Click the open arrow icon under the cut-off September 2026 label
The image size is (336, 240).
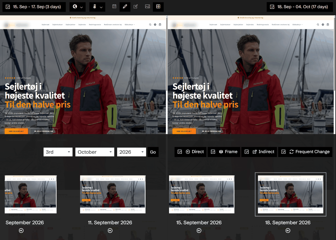click(21, 231)
